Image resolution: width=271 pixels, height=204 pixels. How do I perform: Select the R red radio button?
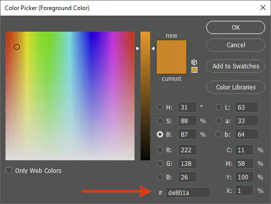click(160, 150)
